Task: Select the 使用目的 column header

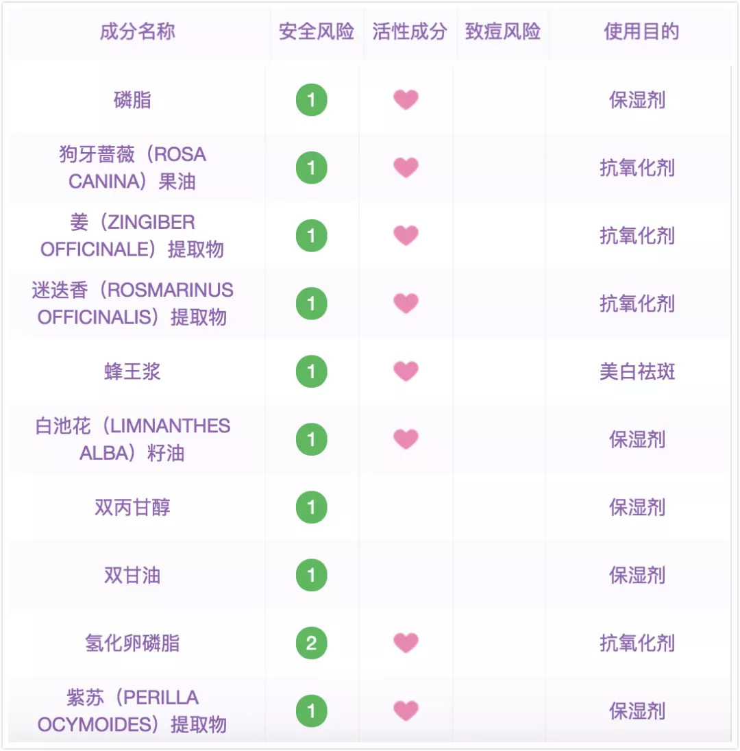Action: click(641, 32)
